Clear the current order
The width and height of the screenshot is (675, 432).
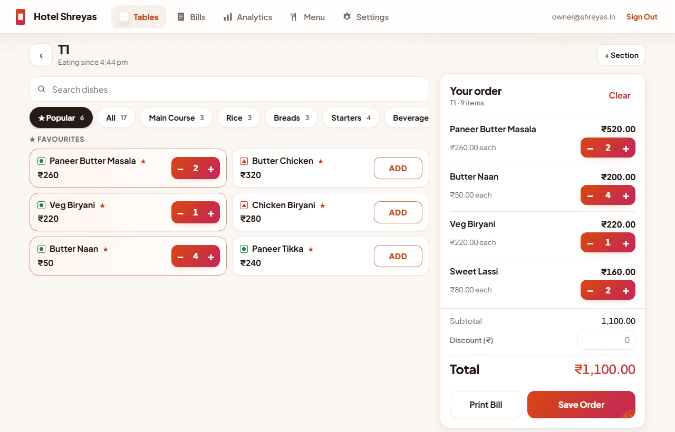[620, 95]
